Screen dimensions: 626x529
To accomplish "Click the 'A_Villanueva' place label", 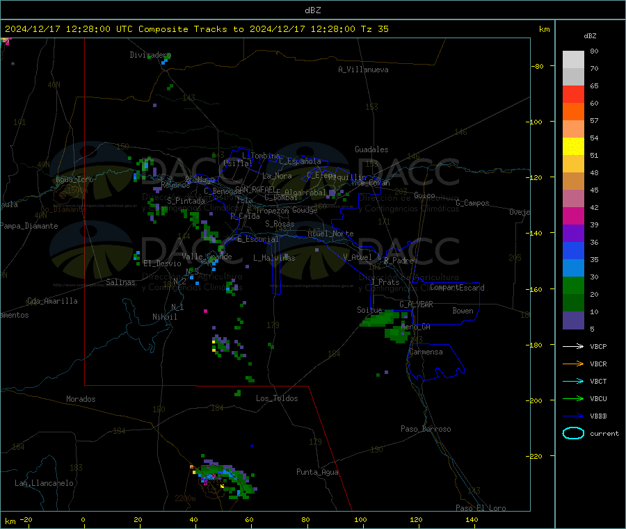I will click(363, 70).
